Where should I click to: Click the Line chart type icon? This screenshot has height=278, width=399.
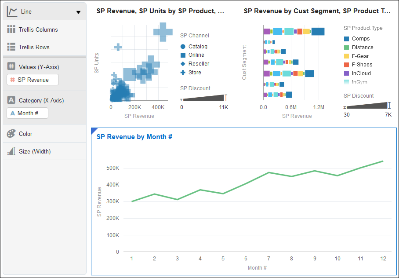12,11
